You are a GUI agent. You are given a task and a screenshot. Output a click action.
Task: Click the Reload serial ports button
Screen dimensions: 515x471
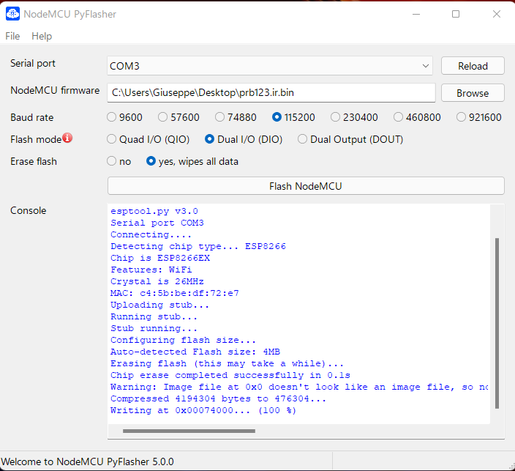[473, 66]
